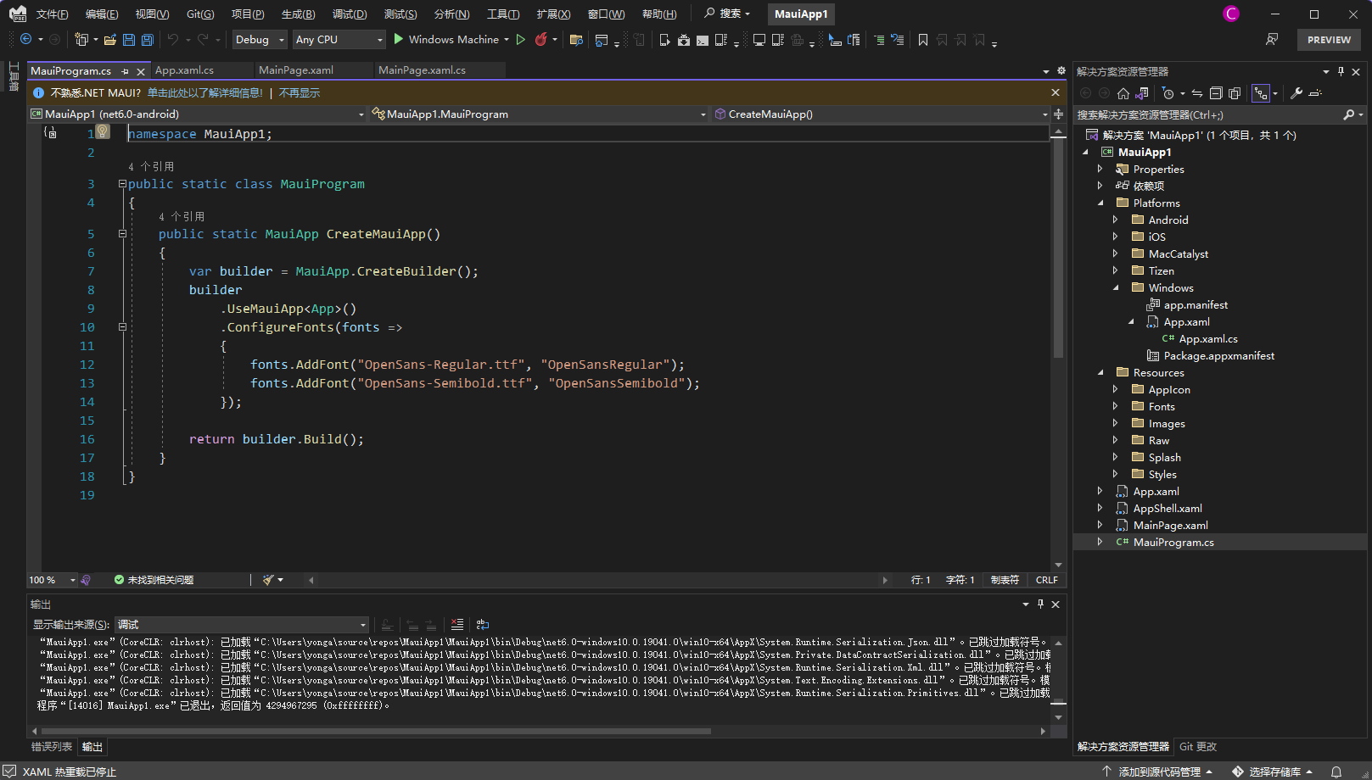Screen dimensions: 1372x780
Task: Open the Any CPU platform dropdown
Action: coord(339,39)
